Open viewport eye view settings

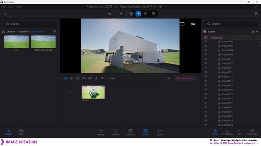coord(193,24)
